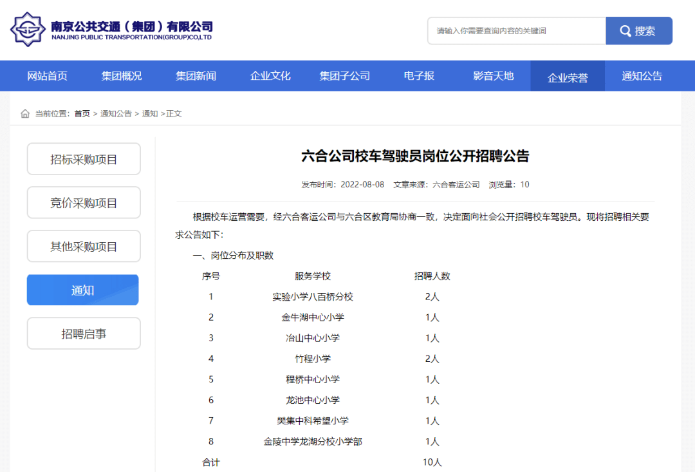Viewport: 695px width, 472px height.
Task: Open the 通知公告 menu item
Action: click(x=642, y=75)
